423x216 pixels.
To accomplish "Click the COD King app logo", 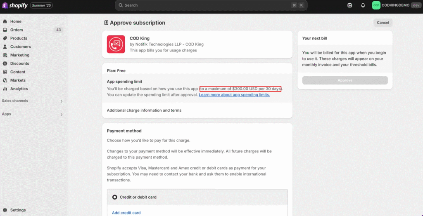I will pos(116,44).
